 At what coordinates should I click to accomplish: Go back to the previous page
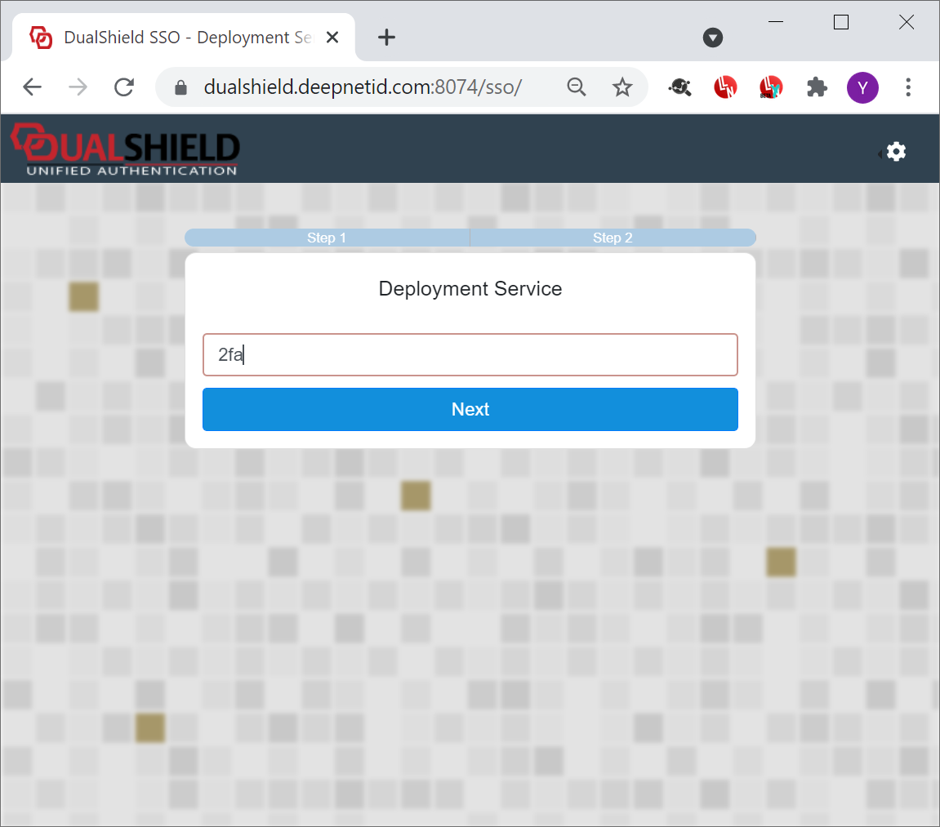click(x=32, y=87)
